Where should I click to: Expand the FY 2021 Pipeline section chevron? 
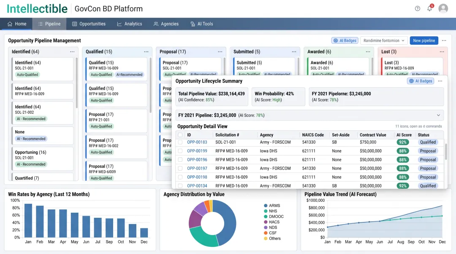438,115
